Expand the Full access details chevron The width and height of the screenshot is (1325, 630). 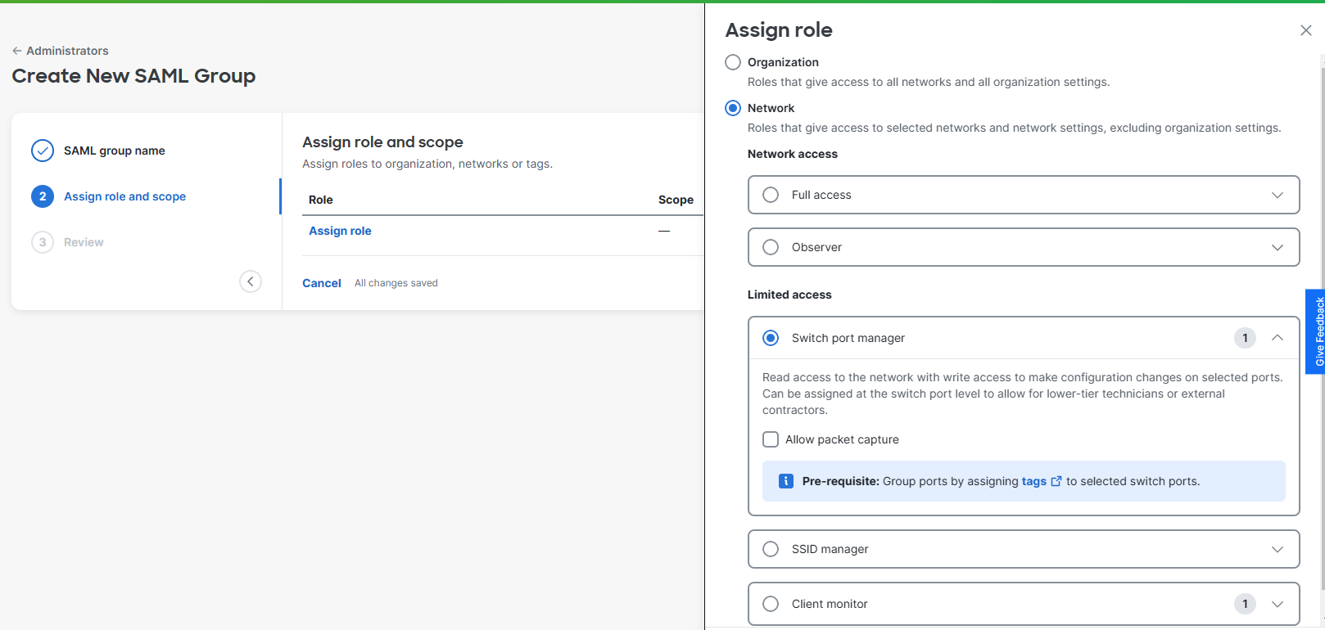[x=1277, y=195]
